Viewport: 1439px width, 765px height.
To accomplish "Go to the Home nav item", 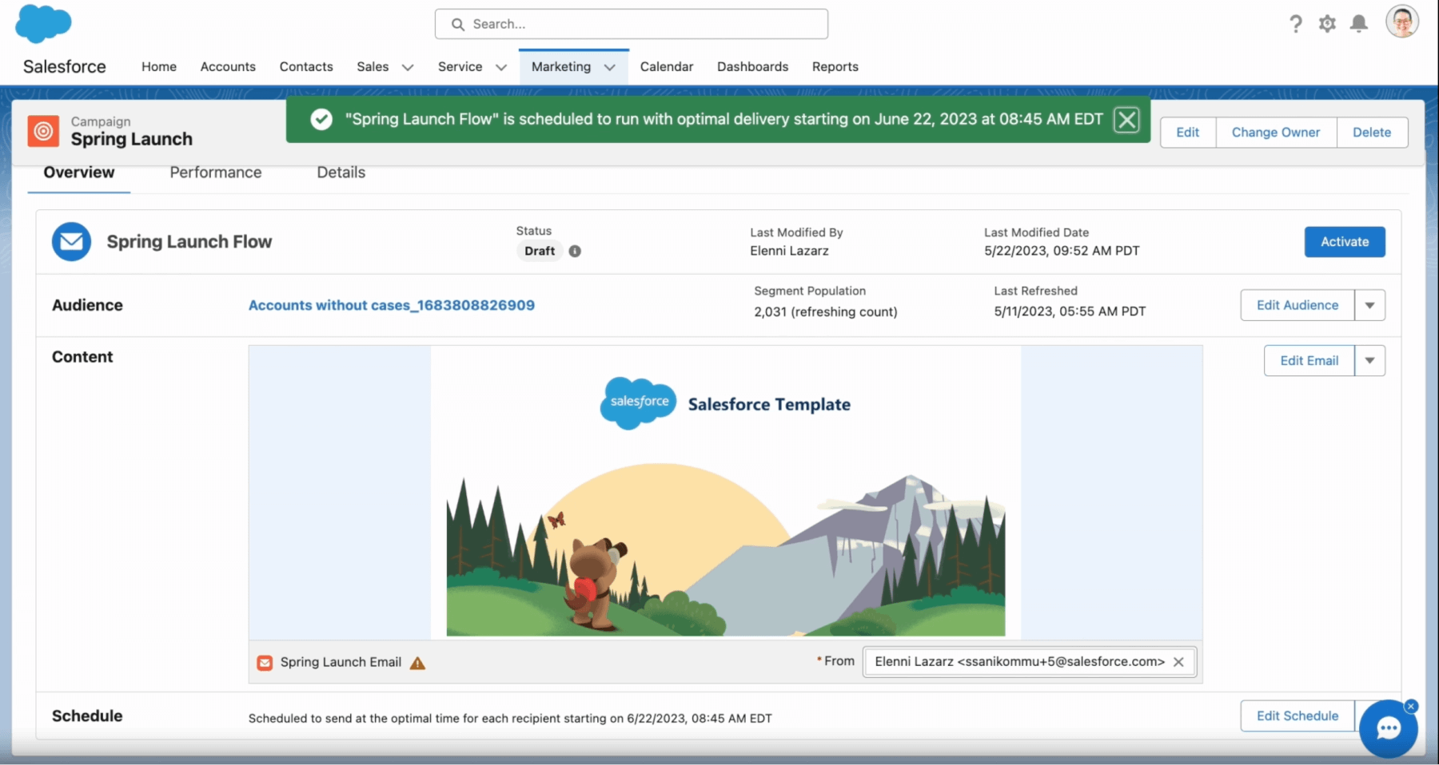I will 159,67.
